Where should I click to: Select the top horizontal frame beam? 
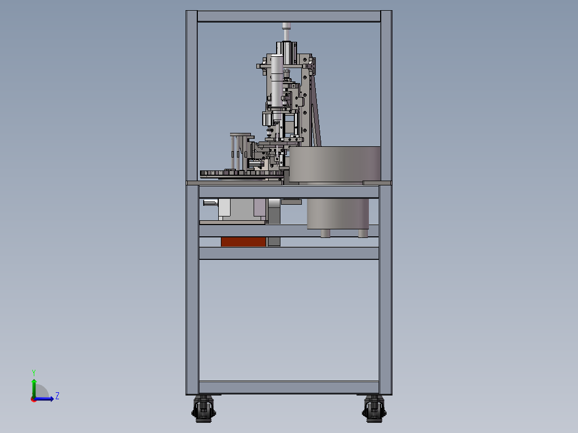coord(289,16)
